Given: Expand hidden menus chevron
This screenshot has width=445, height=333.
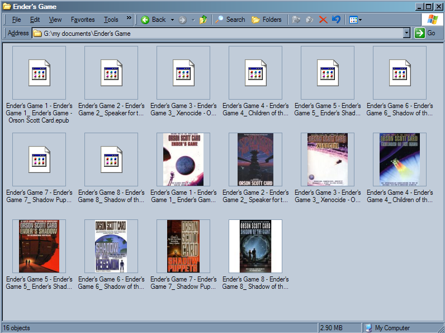Looking at the screenshot, I should click(129, 18).
